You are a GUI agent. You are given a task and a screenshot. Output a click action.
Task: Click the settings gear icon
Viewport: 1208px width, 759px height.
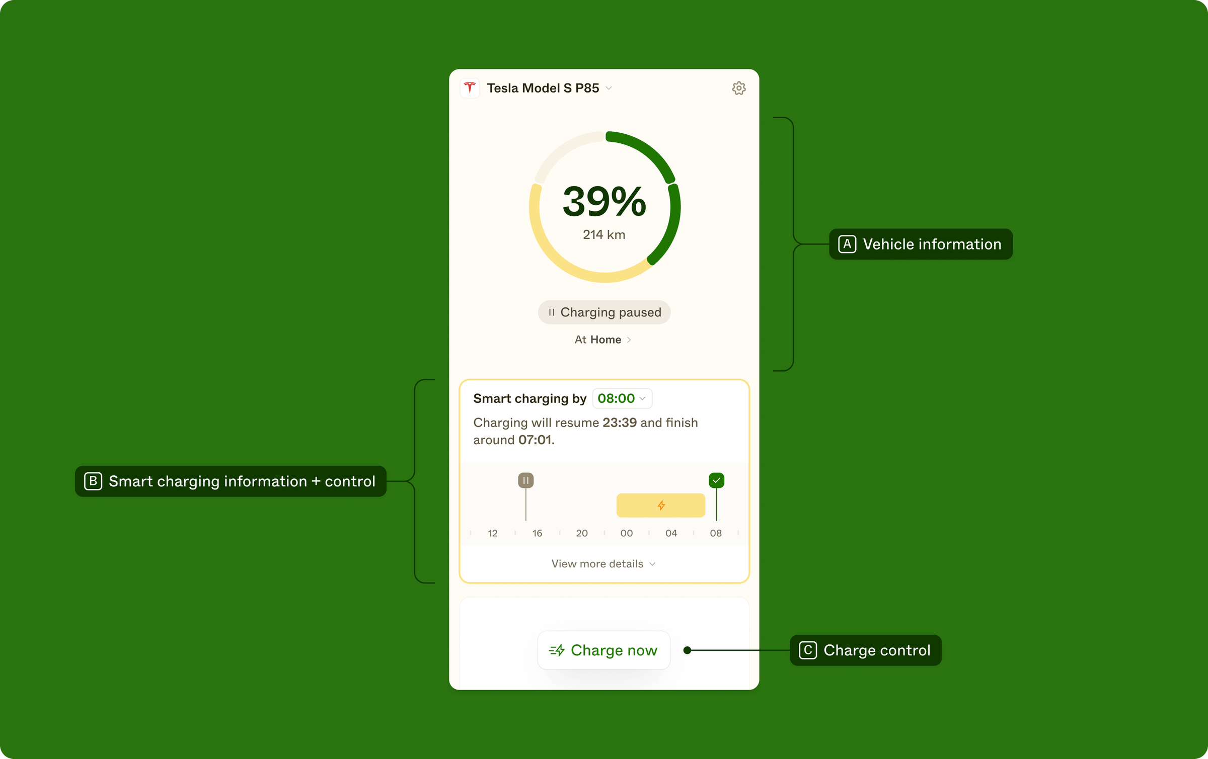739,88
